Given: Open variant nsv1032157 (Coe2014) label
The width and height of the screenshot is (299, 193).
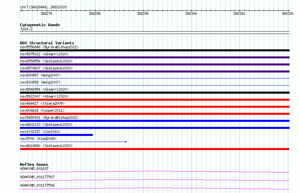Looking at the screenshot, I should pos(40,132).
